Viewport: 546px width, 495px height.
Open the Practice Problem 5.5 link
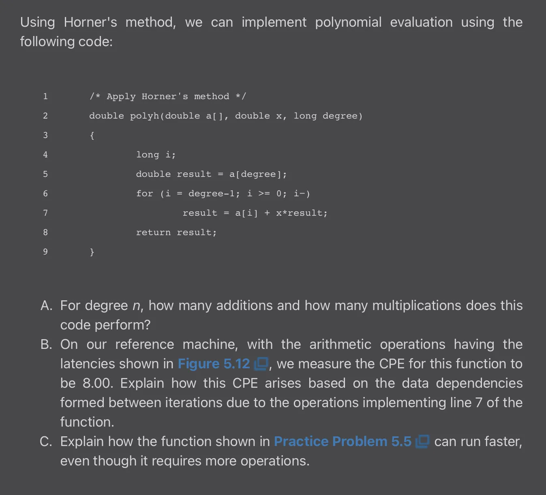click(343, 441)
